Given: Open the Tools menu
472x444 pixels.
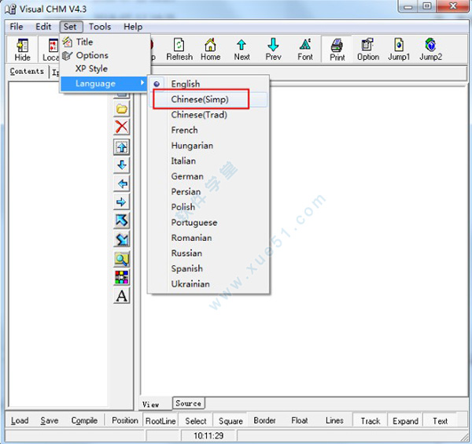Looking at the screenshot, I should [x=100, y=27].
